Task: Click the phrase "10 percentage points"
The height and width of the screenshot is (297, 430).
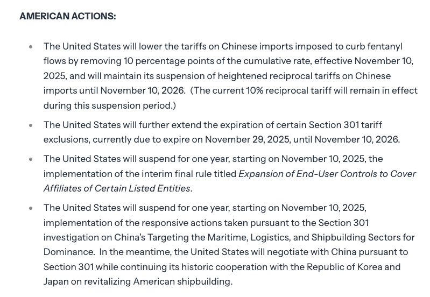Action: 169,61
